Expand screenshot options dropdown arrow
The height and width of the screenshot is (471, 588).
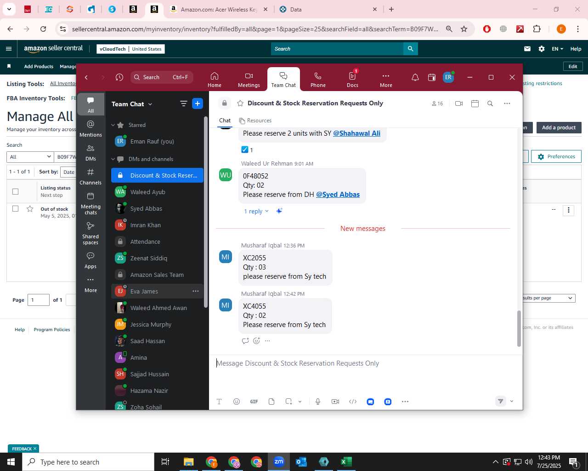pos(300,402)
